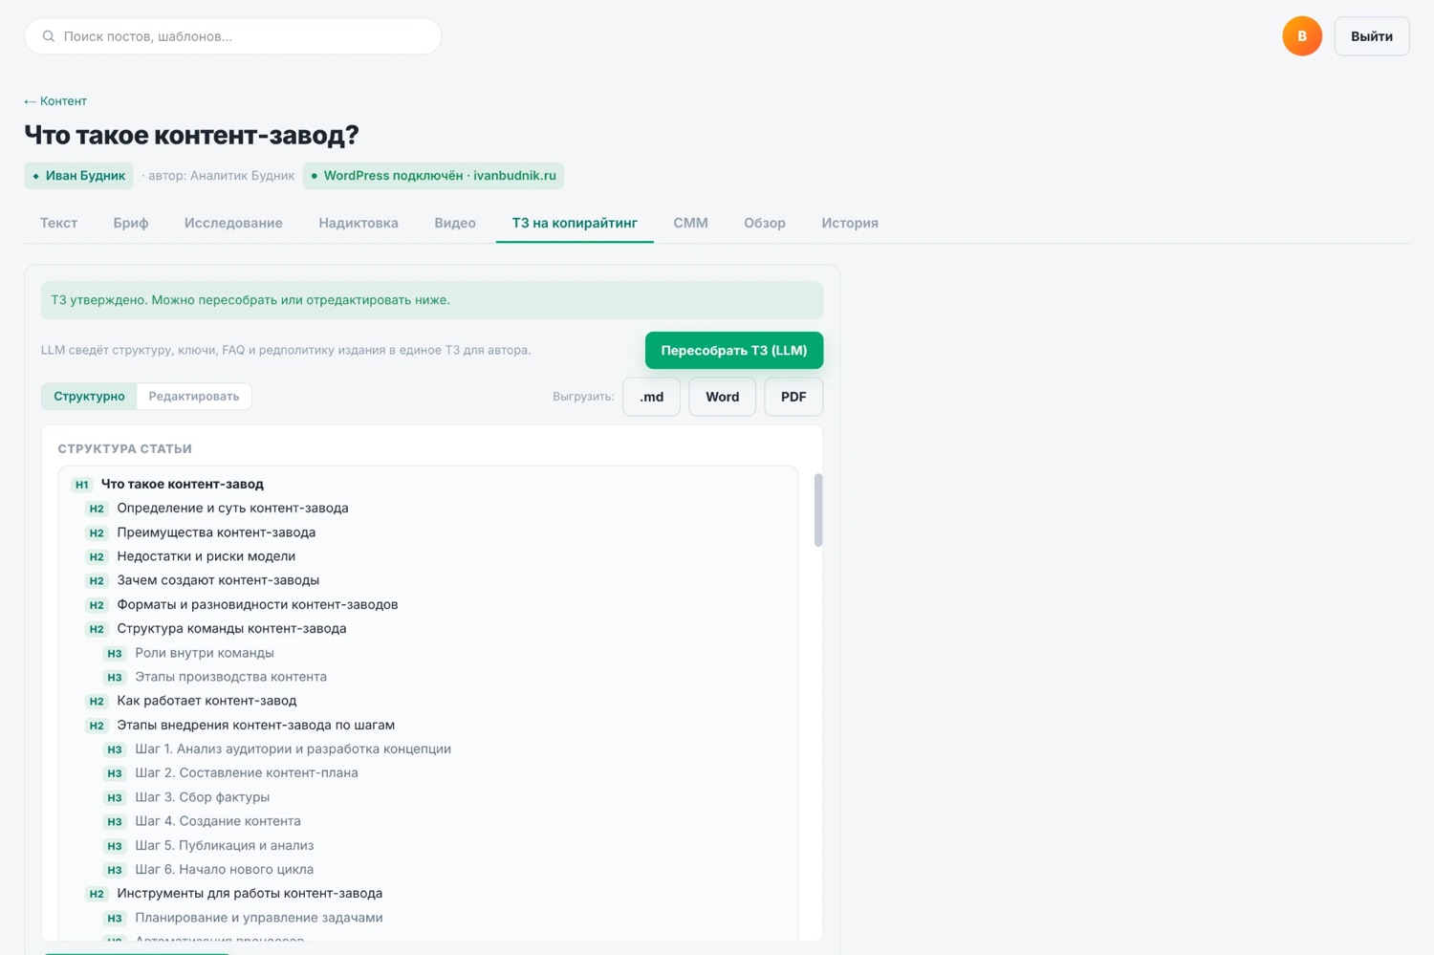Image resolution: width=1434 pixels, height=955 pixels.
Task: Export the brief as PDF
Action: [793, 397]
